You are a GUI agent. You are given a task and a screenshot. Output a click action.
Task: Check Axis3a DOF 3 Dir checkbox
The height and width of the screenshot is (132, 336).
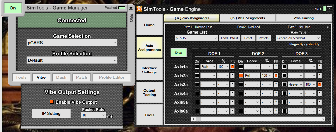coord(284,84)
